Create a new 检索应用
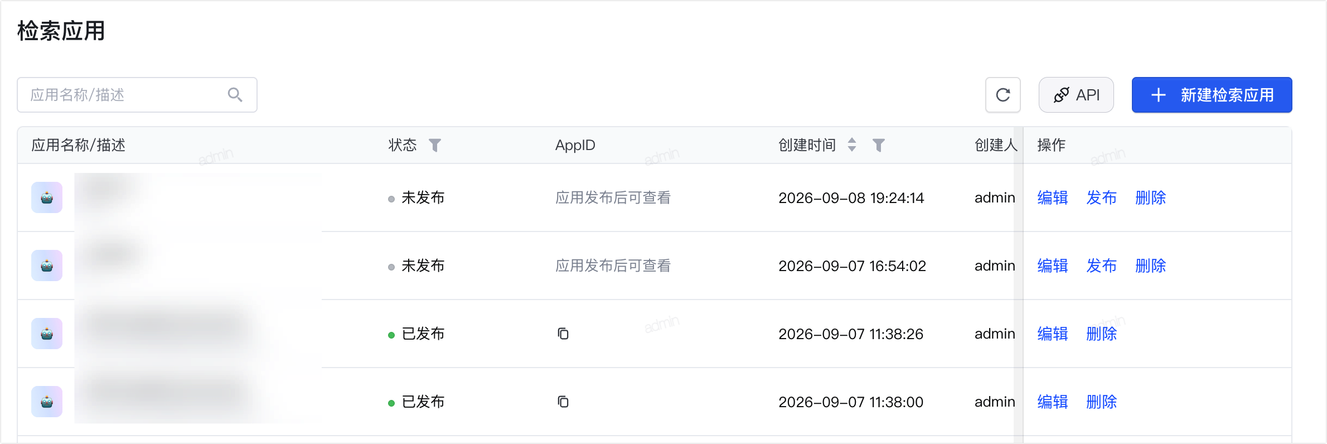 coord(1212,95)
